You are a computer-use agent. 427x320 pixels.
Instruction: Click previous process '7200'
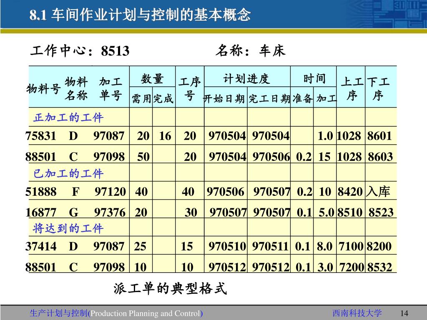pos(352,267)
